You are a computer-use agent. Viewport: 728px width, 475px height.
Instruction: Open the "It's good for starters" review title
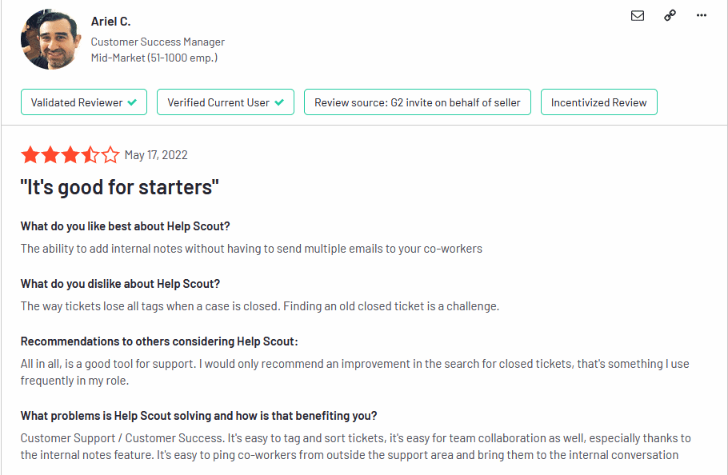tap(120, 187)
